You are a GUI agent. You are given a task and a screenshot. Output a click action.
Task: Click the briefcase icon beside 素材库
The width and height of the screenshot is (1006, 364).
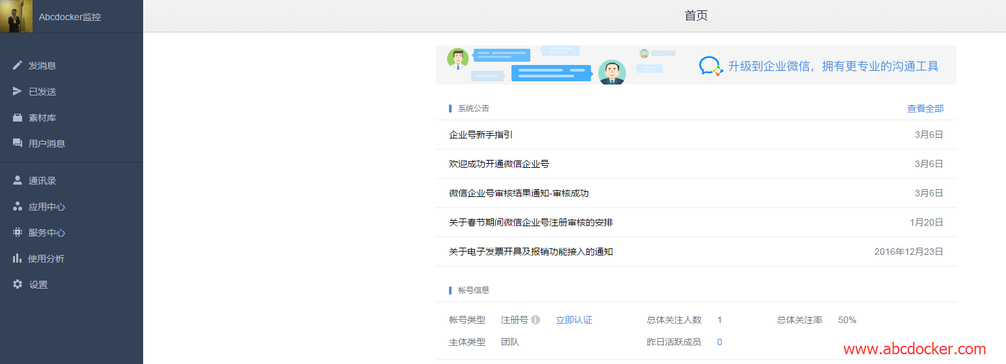(18, 118)
